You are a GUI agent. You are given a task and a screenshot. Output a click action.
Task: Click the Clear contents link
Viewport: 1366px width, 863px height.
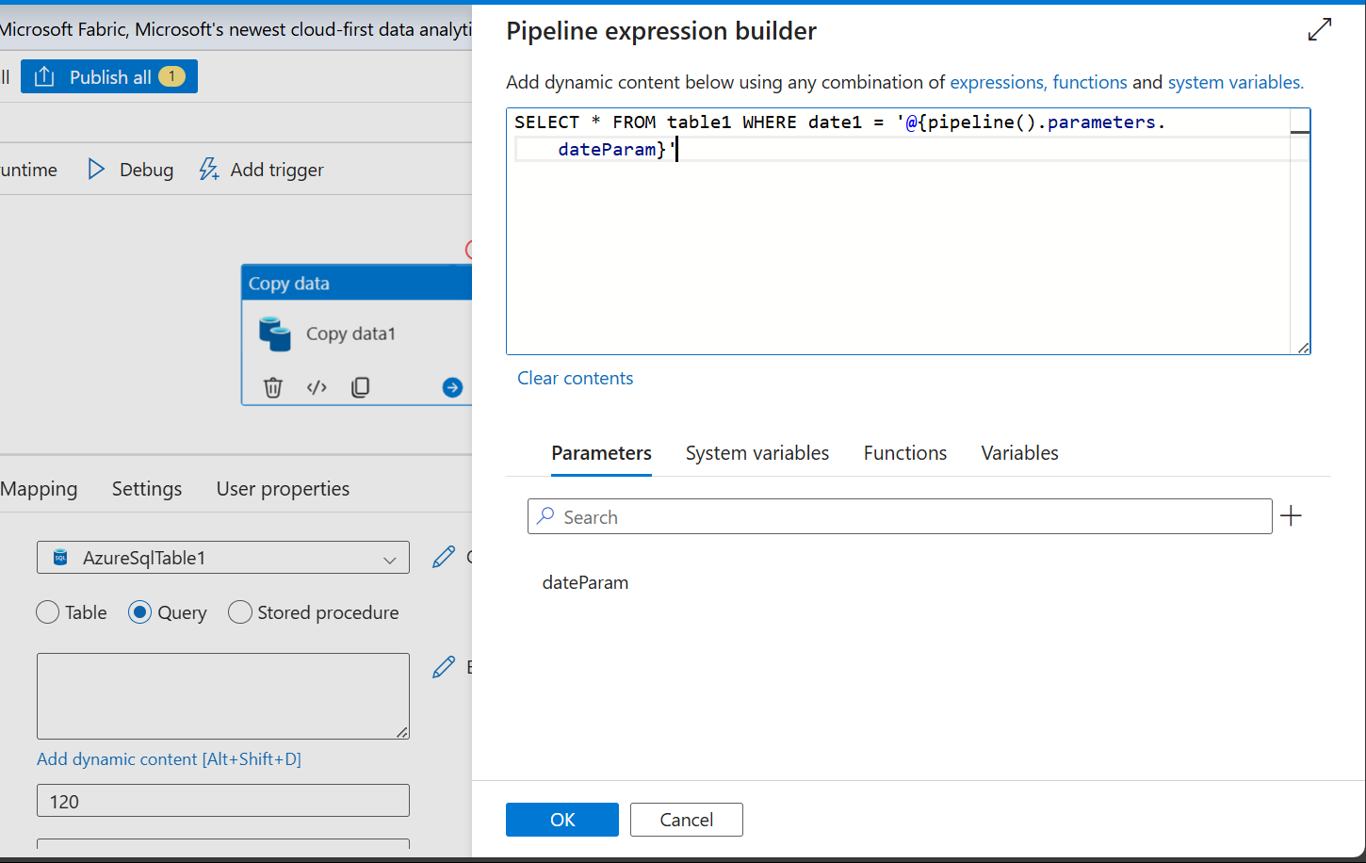575,378
